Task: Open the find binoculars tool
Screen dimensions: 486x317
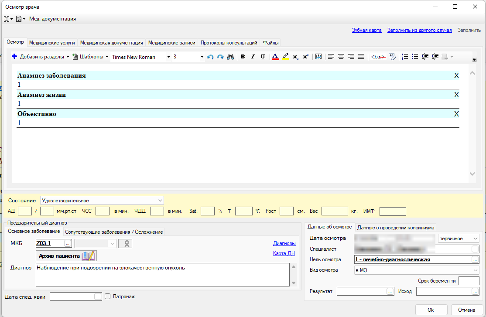Action: [x=230, y=57]
